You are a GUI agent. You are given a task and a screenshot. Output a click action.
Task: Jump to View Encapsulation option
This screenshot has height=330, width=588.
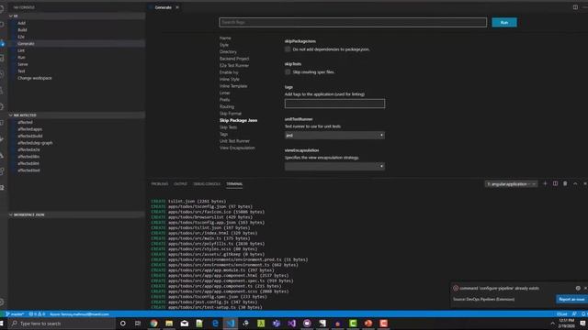pyautogui.click(x=237, y=148)
